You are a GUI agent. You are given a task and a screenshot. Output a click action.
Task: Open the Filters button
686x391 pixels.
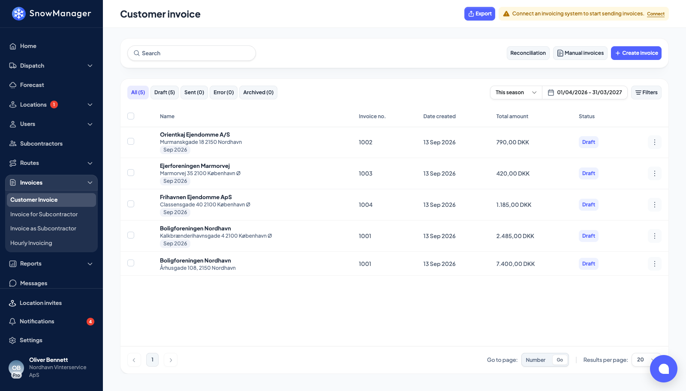pos(646,93)
